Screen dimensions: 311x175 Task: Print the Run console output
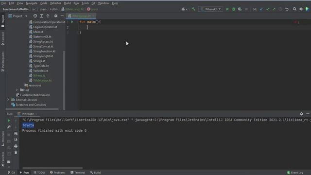16,146
